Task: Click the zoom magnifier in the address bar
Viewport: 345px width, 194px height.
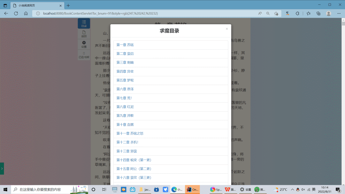Action: (x=268, y=13)
